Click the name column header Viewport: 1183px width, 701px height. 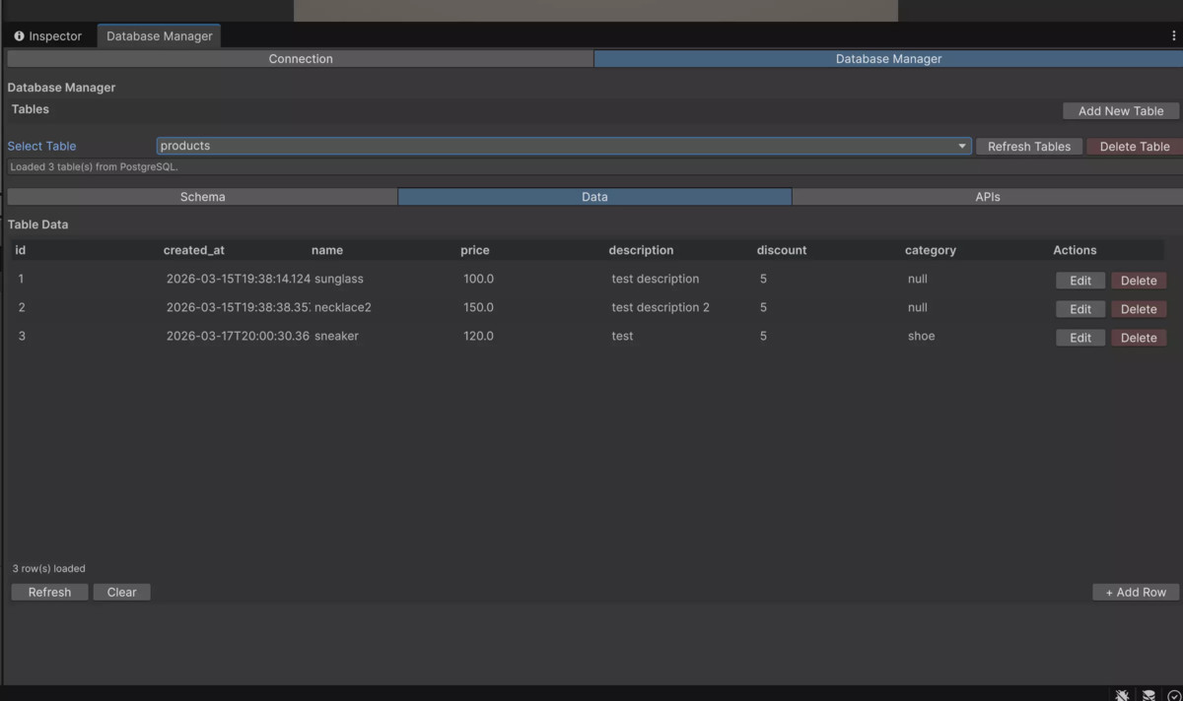coord(327,250)
